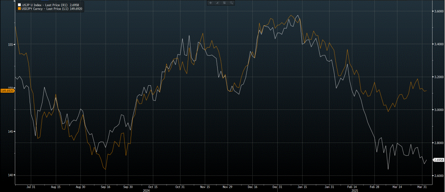Click the 155 left axis label
The height and width of the screenshot is (192, 445).
pos(11,44)
